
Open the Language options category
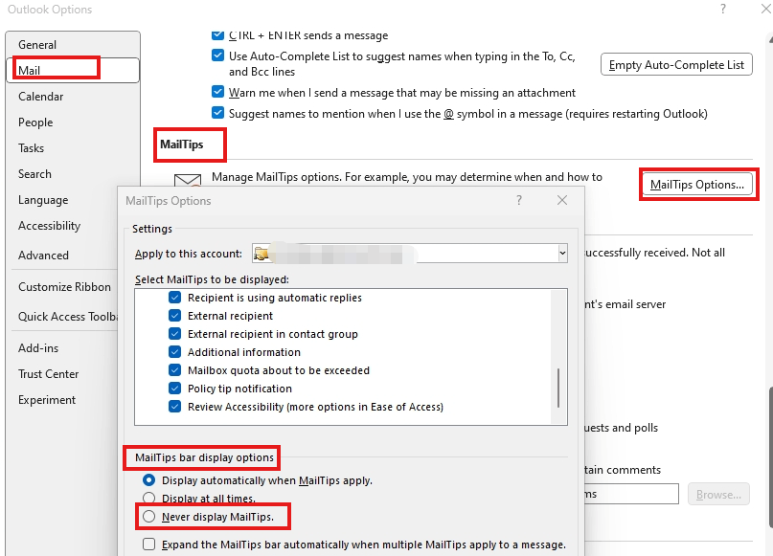coord(43,200)
